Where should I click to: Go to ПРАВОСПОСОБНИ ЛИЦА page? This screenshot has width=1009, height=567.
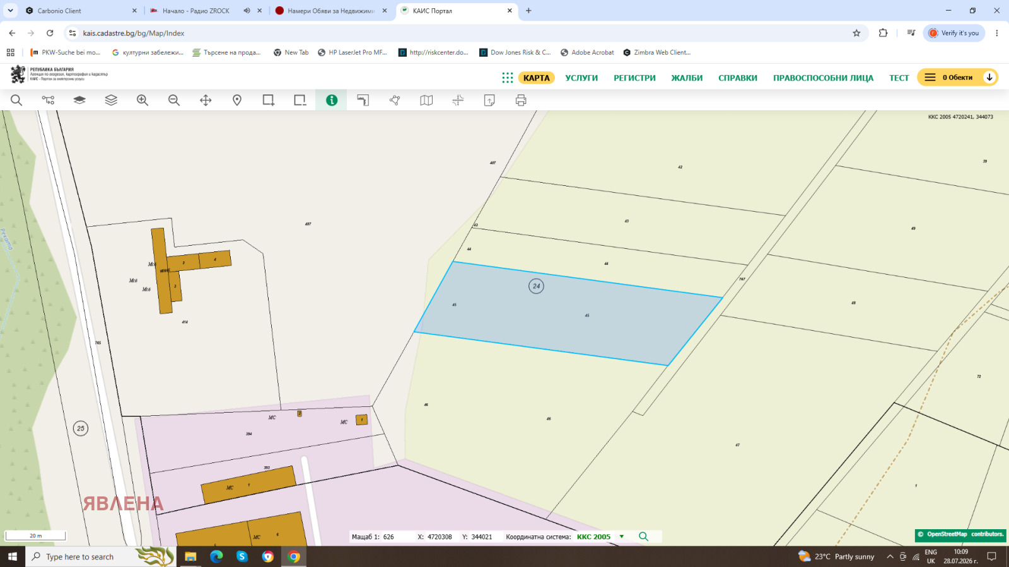click(x=823, y=78)
